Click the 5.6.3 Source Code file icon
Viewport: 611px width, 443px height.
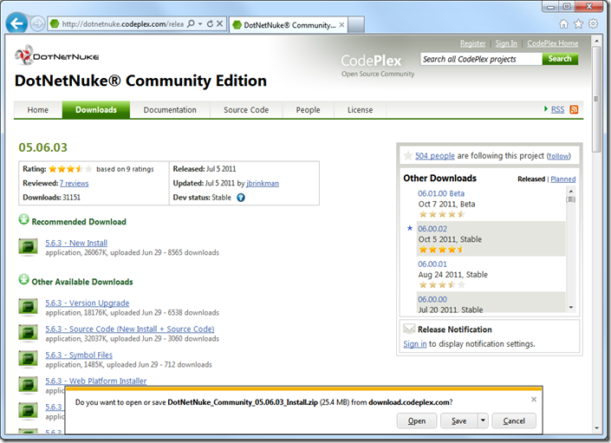(x=28, y=333)
